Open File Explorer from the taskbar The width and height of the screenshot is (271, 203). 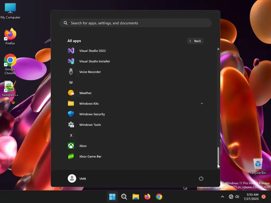coord(136,197)
